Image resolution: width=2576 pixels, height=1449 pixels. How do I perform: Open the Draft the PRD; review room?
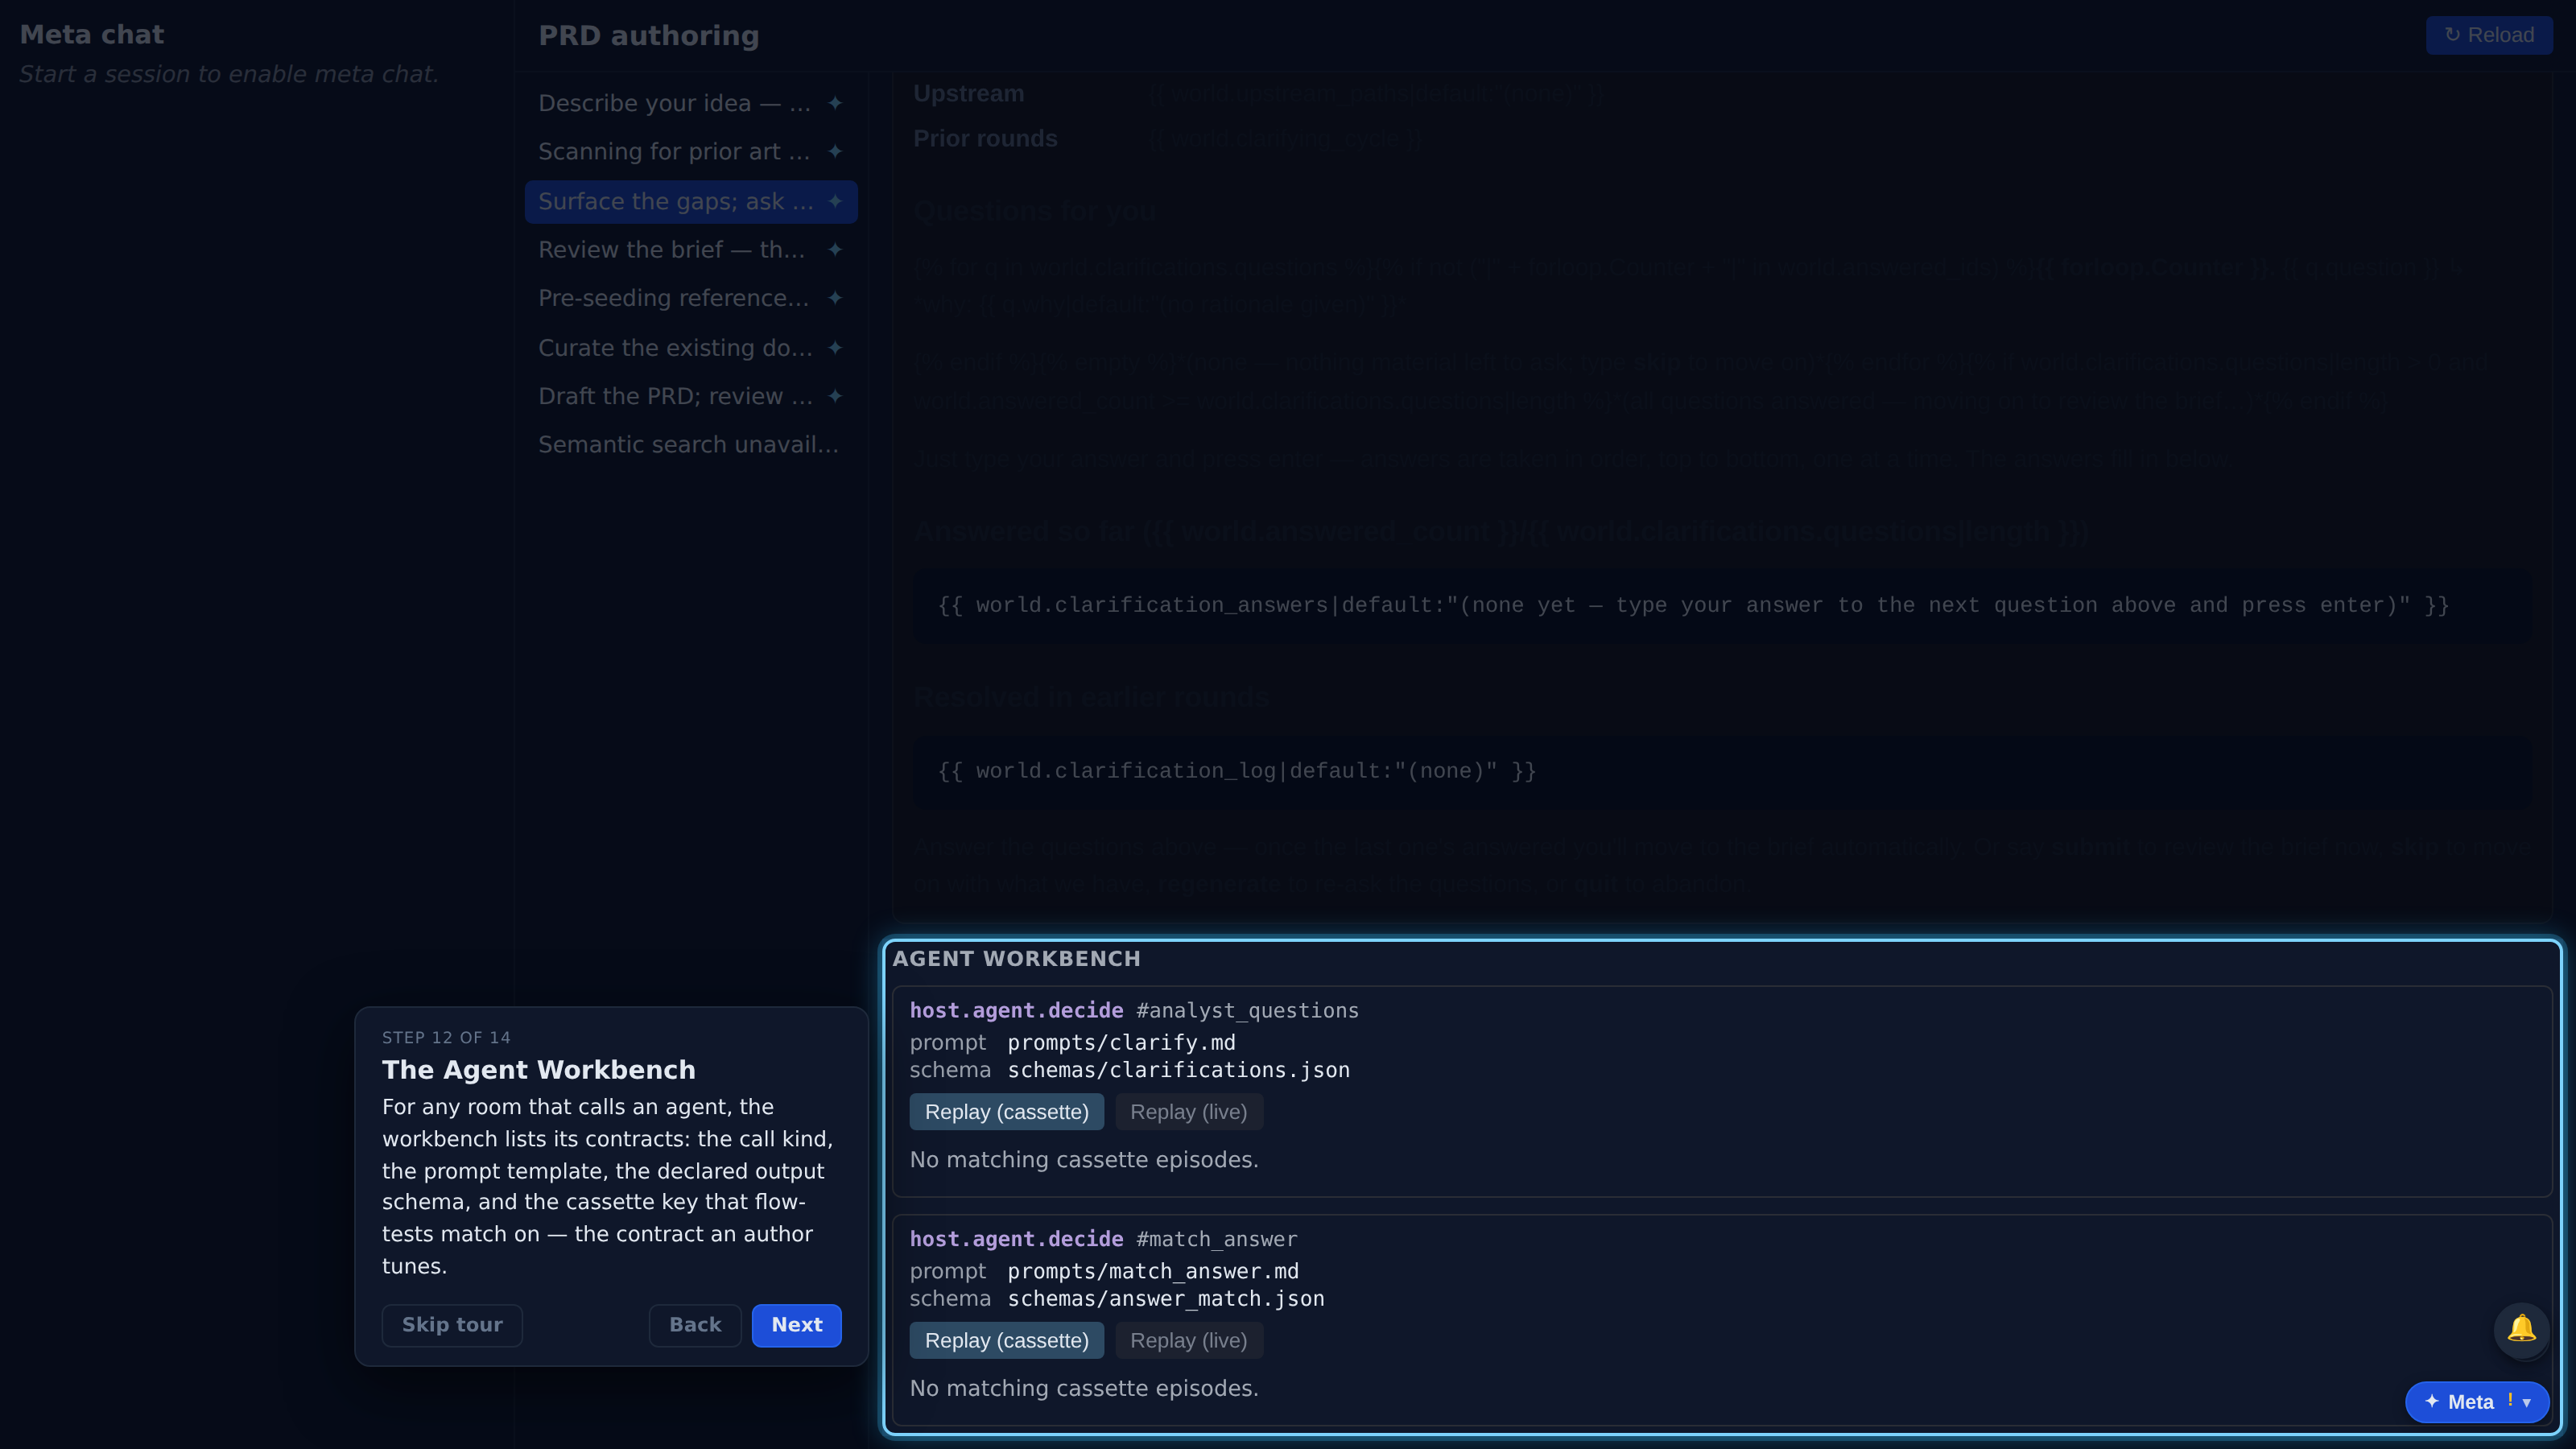(x=690, y=396)
